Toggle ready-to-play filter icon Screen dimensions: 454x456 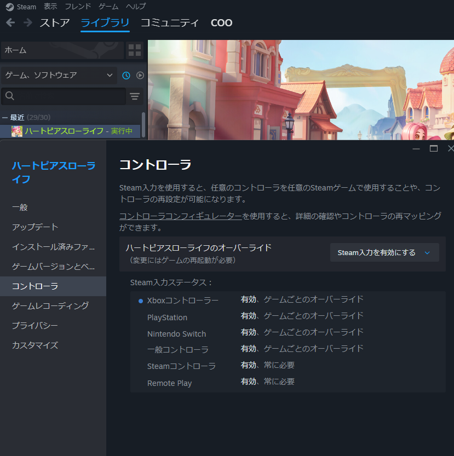140,76
